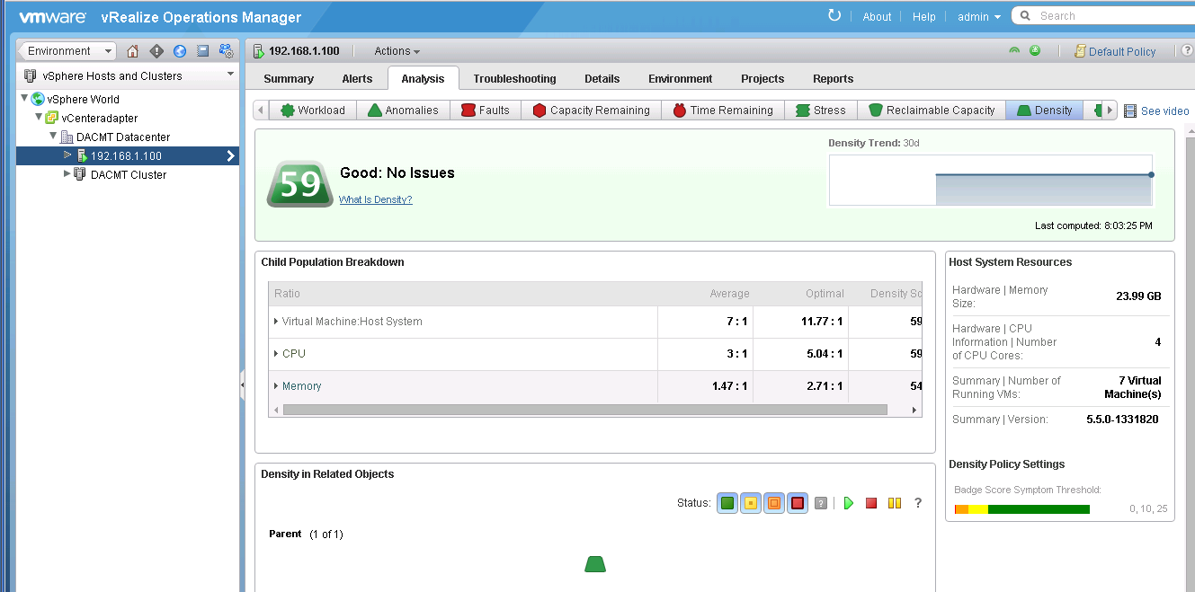Open the Anomalies badge tab

click(403, 110)
